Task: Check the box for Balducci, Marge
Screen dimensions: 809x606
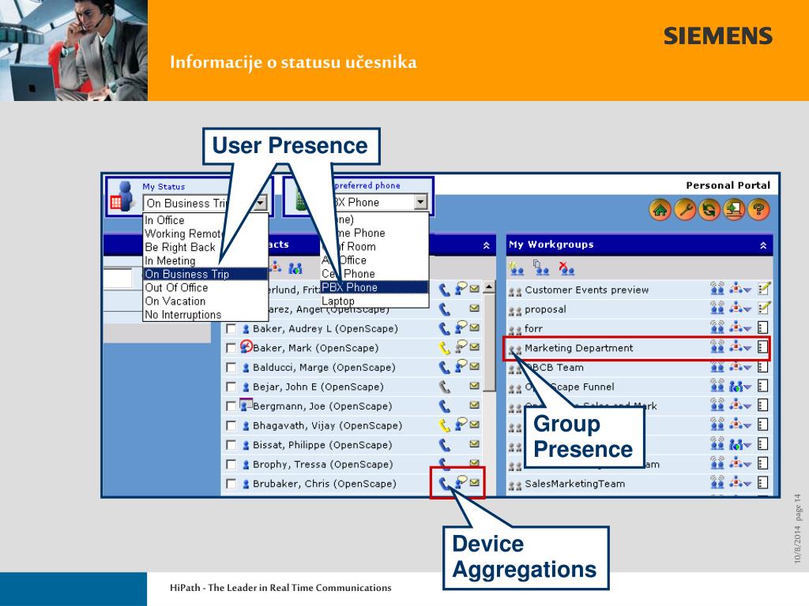Action: (x=231, y=368)
